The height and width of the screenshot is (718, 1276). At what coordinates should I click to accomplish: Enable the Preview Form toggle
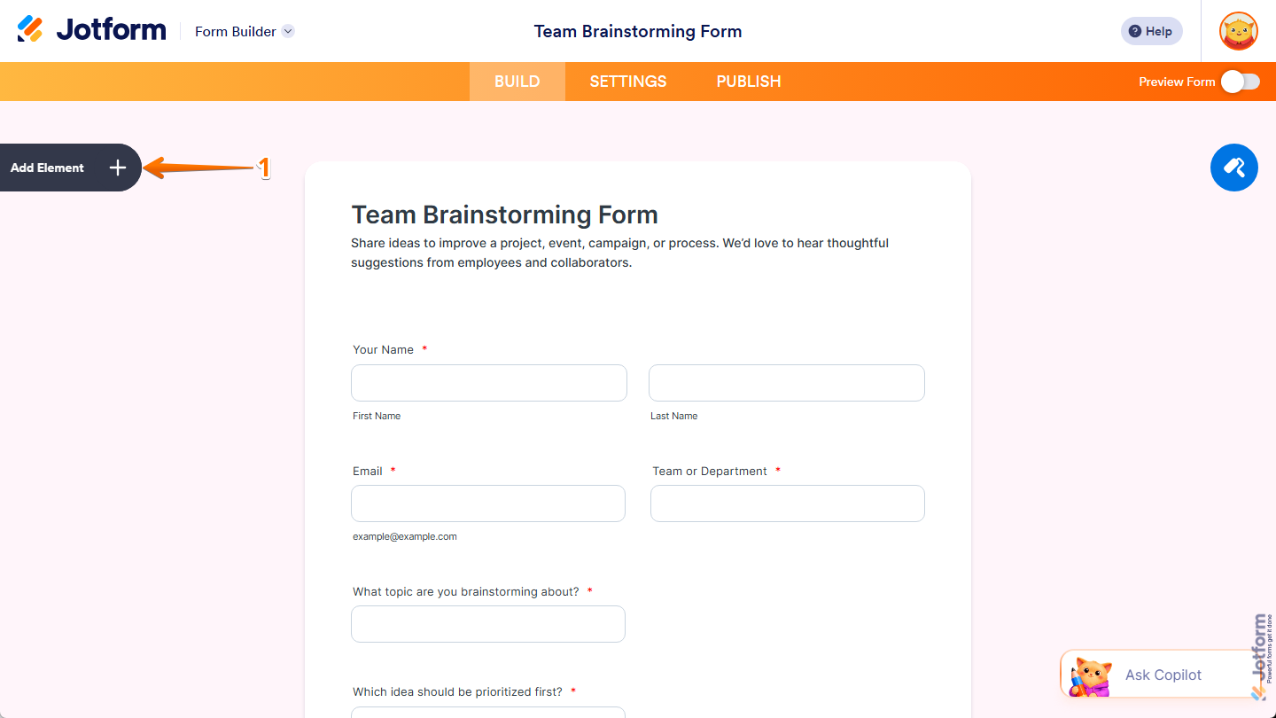click(1240, 81)
